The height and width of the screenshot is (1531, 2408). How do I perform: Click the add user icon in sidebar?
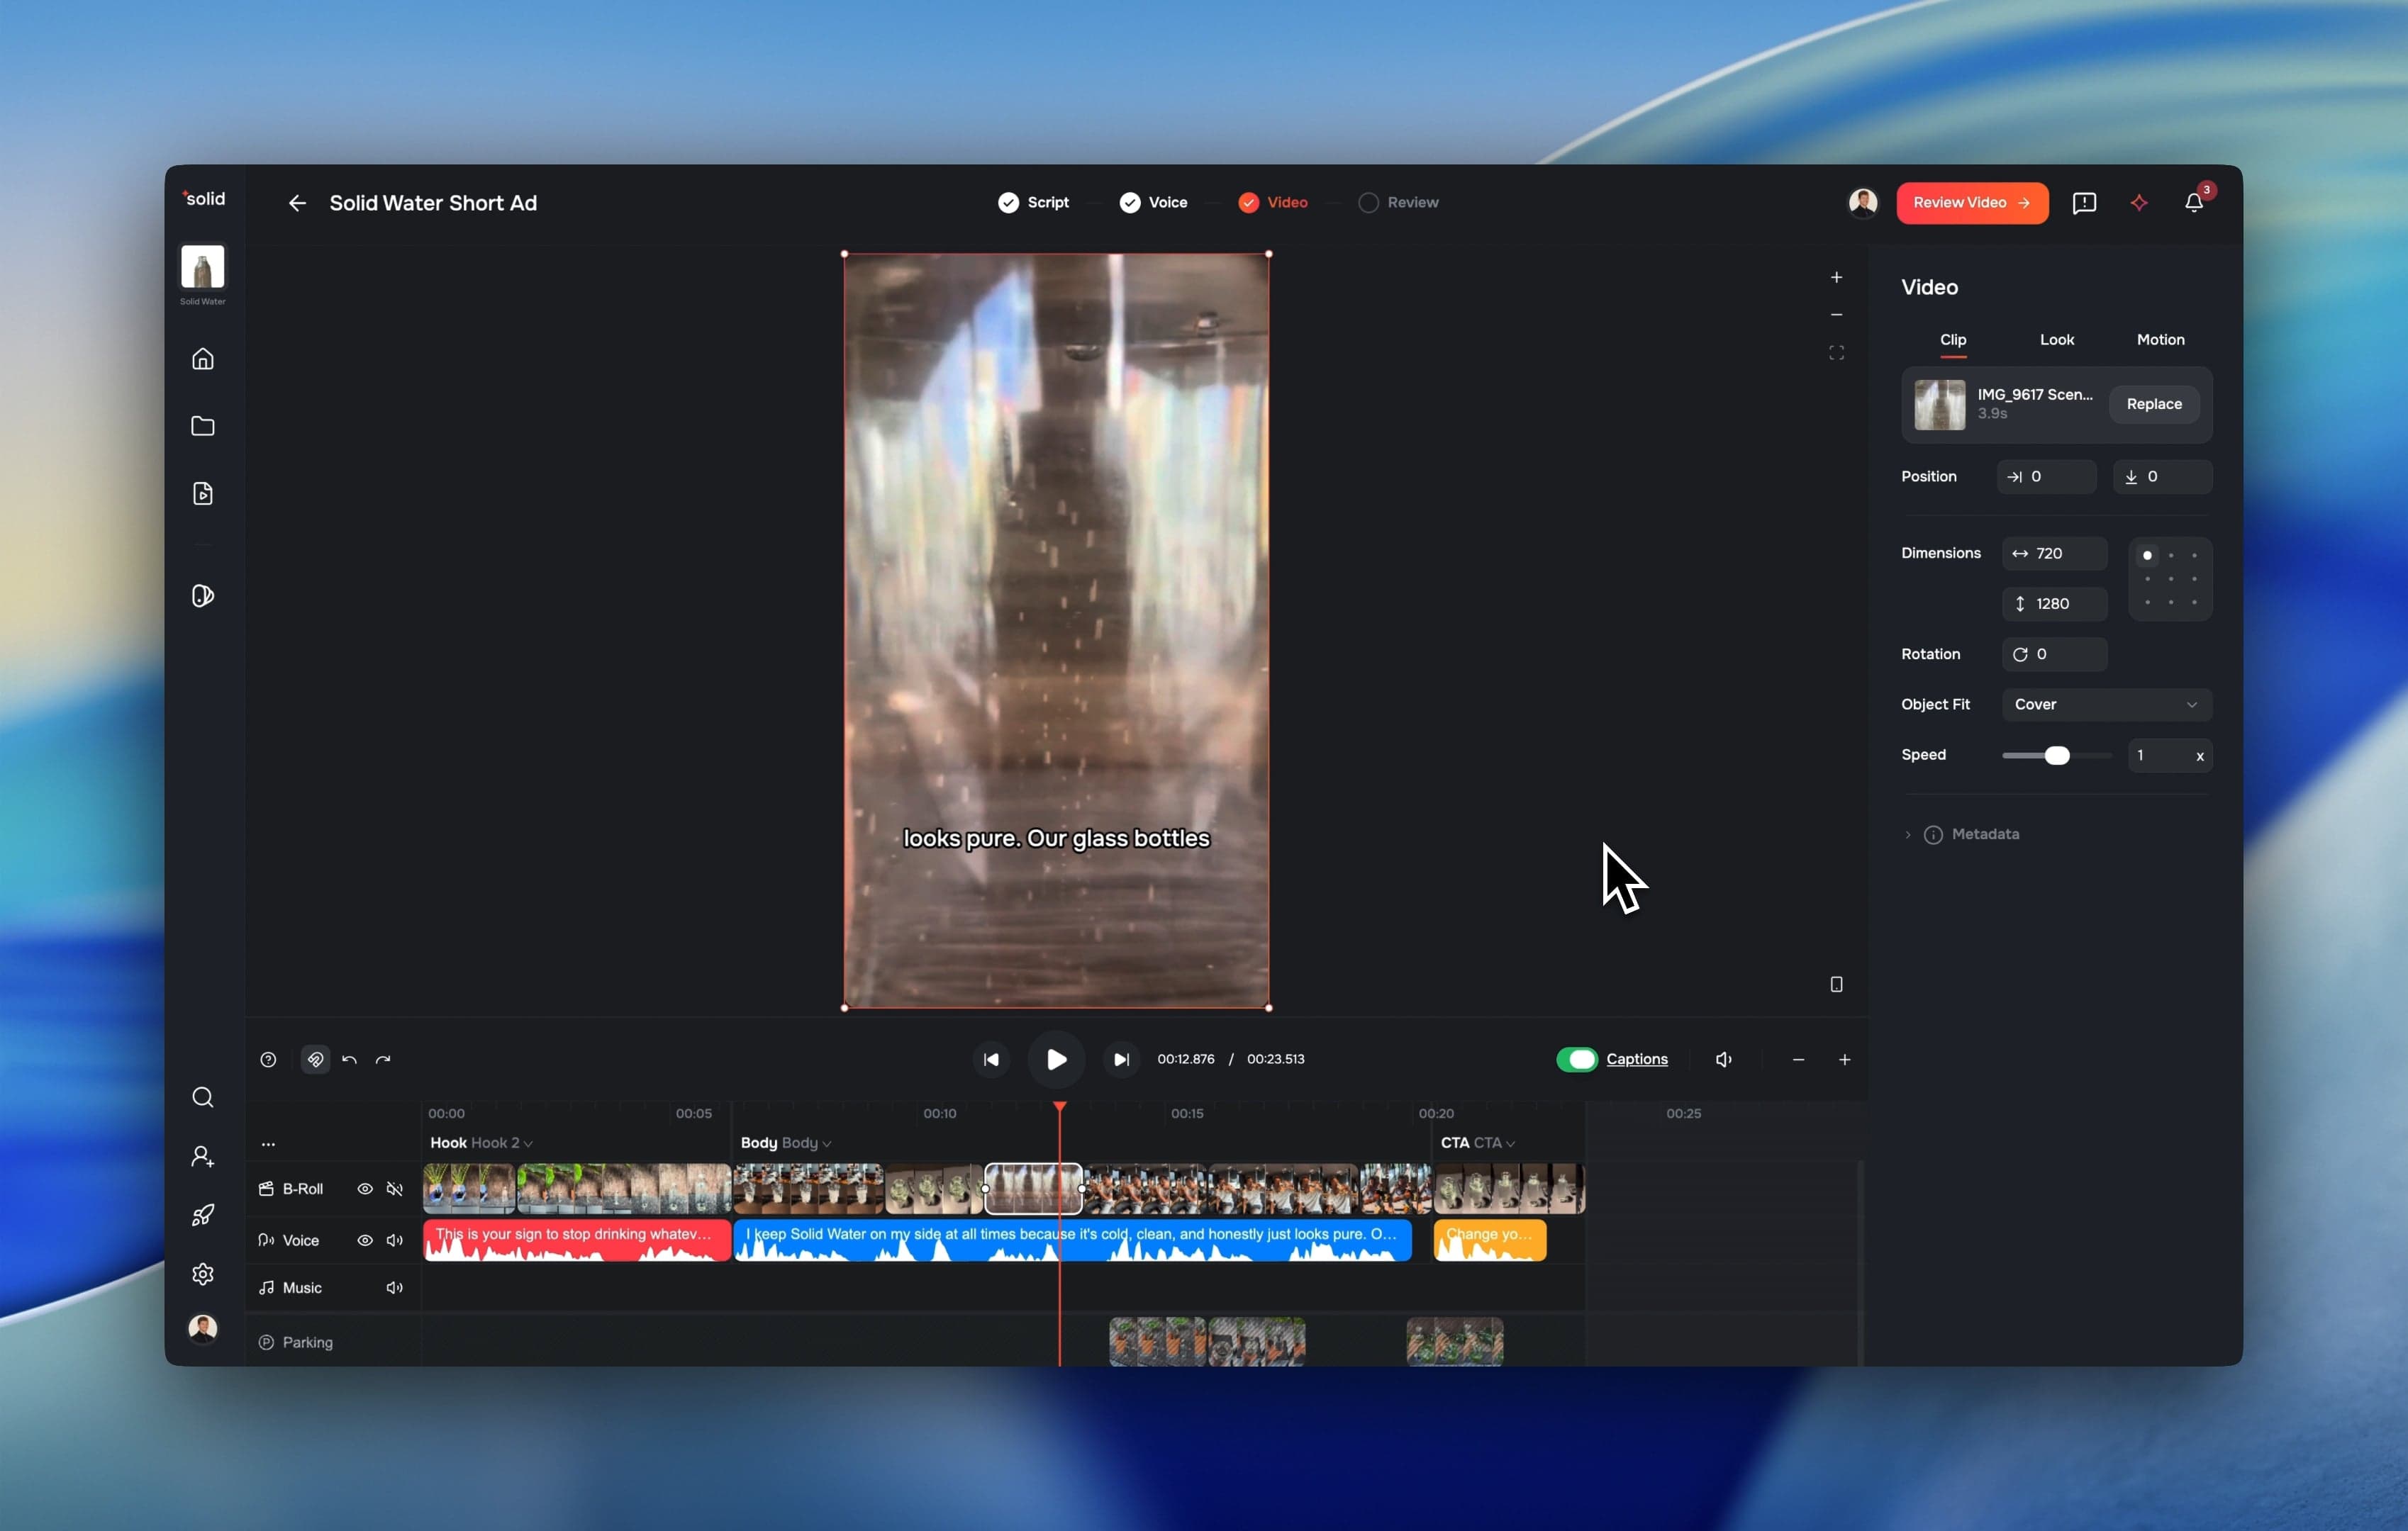point(203,1156)
